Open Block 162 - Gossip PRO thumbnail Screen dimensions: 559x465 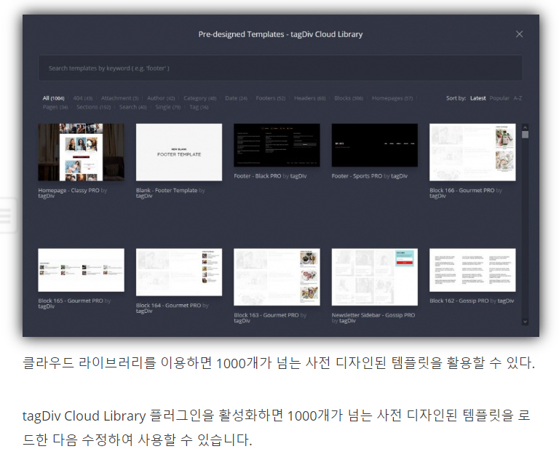point(472,270)
